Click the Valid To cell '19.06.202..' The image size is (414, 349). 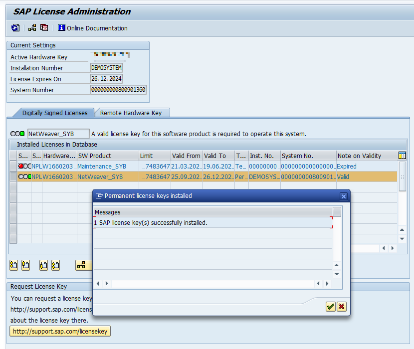point(218,167)
